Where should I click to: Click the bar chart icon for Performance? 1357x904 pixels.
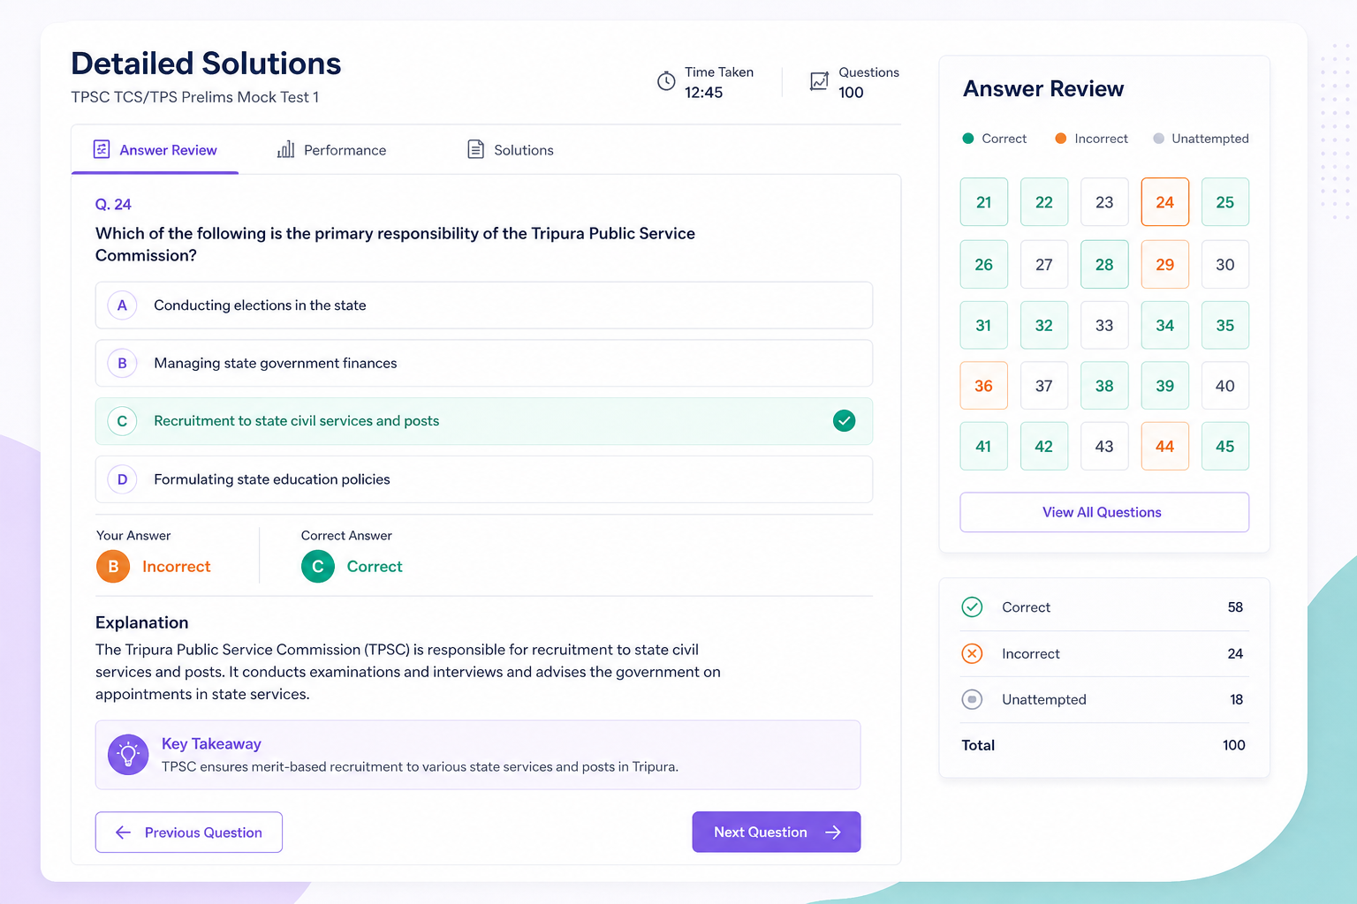(285, 149)
